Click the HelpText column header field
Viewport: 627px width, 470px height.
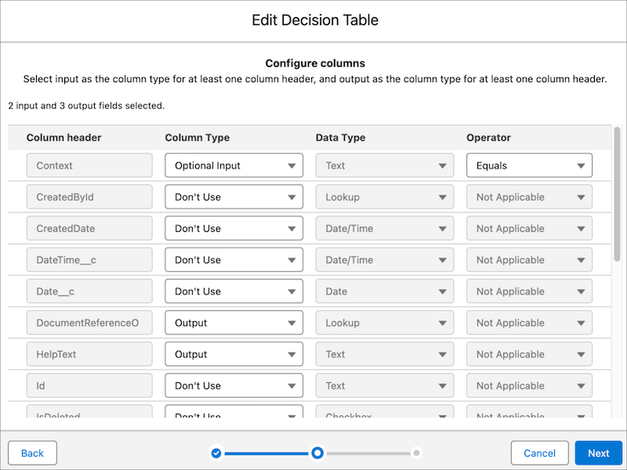pos(89,354)
